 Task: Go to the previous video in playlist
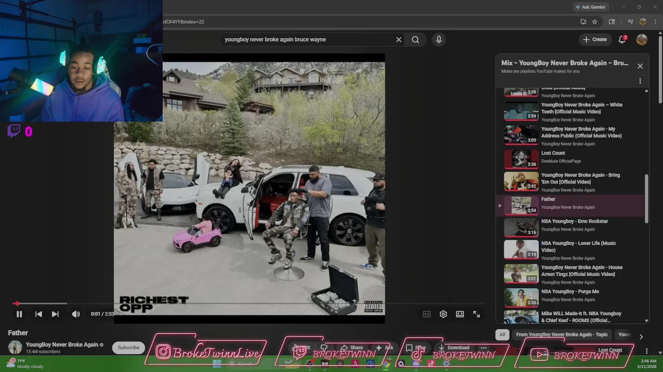[38, 314]
